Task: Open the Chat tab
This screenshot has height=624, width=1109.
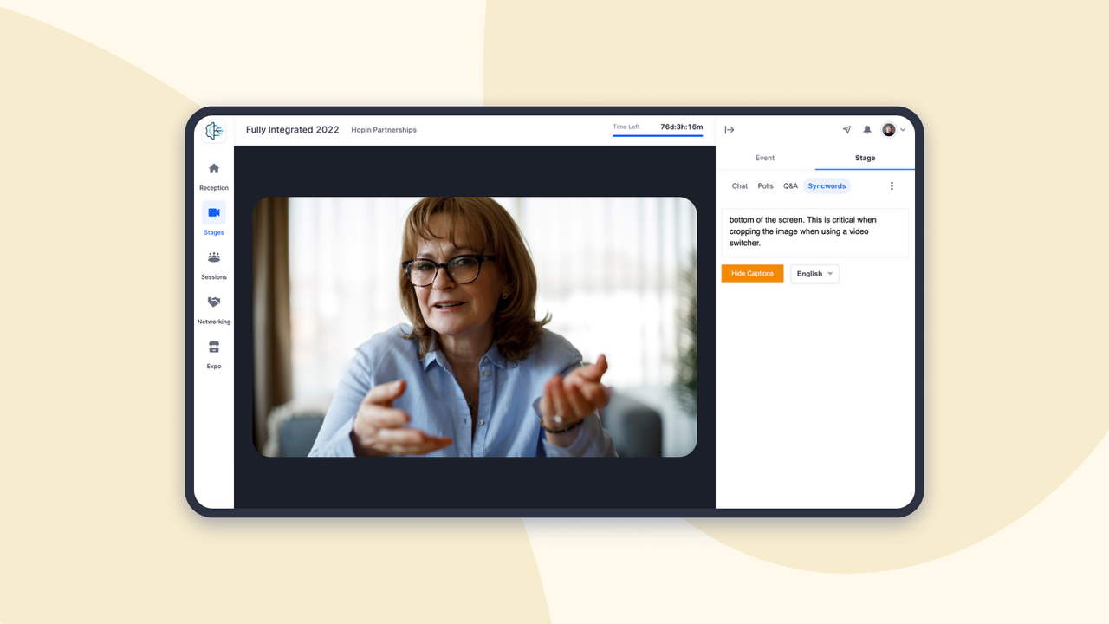Action: [x=739, y=185]
